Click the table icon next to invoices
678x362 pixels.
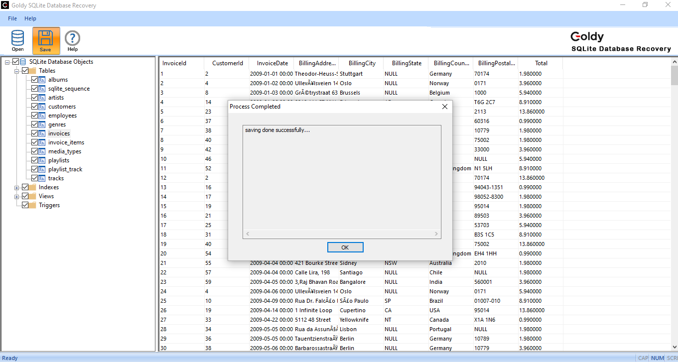point(42,133)
